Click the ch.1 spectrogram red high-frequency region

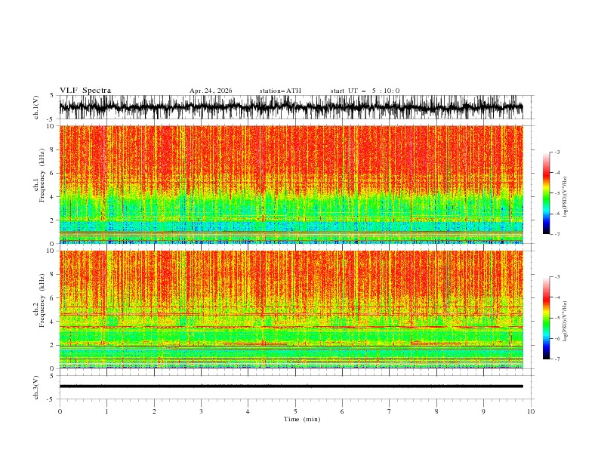pyautogui.click(x=291, y=156)
